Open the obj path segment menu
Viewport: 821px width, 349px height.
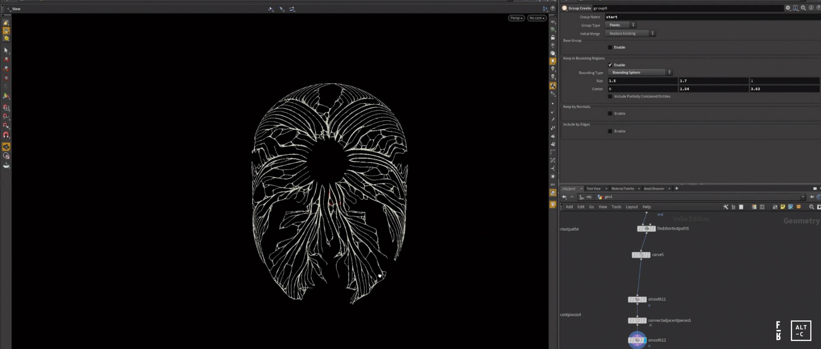point(586,197)
